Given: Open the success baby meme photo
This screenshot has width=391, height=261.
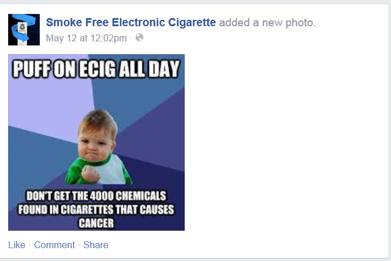Looking at the screenshot, I should [96, 142].
